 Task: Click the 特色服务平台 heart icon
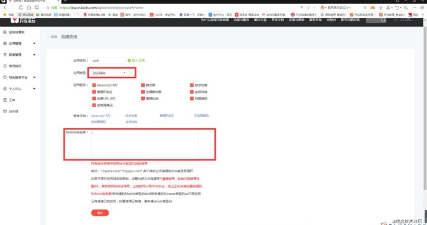(x=5, y=78)
